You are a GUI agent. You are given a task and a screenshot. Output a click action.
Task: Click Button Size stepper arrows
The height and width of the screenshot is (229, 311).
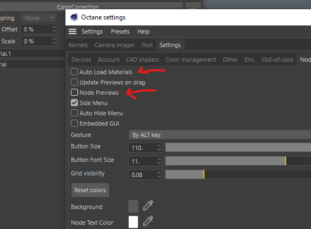pos(159,148)
